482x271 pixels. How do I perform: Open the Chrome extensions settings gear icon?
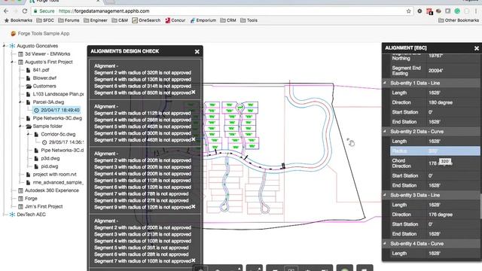coord(419,11)
